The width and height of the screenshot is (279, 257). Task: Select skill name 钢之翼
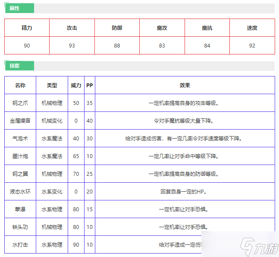tap(20, 174)
